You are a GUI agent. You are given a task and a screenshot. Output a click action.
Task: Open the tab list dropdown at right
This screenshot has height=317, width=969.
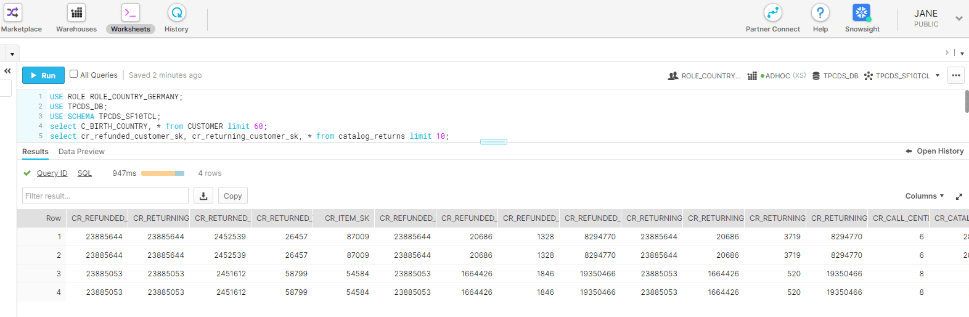pos(962,53)
